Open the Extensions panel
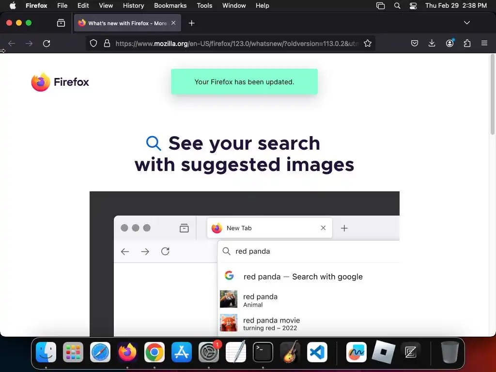496x372 pixels. [467, 43]
